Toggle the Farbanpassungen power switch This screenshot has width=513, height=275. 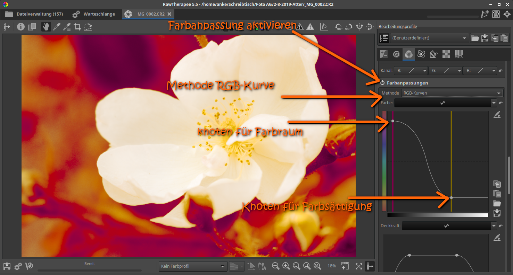(x=382, y=83)
